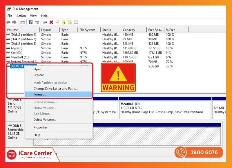Viewport: 232px width, 168px height.
Task: Click the folder with magnifier toolbar icon
Action: coord(70,22)
